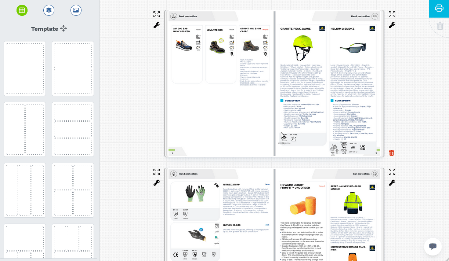Open wrench settings for Ear protection page

pos(392,183)
